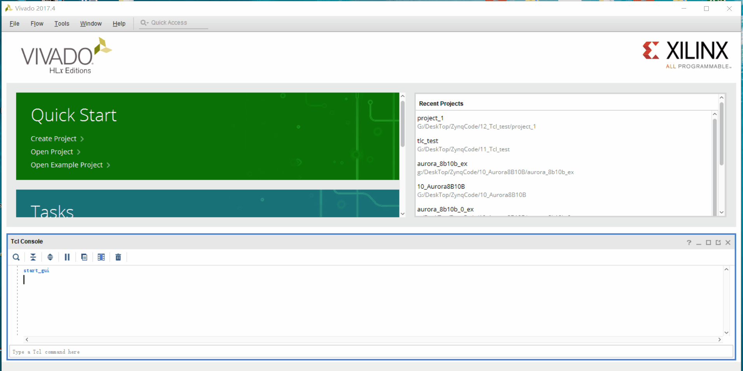The image size is (743, 371).
Task: Click Quick Start panel scroll up arrow
Action: click(403, 96)
